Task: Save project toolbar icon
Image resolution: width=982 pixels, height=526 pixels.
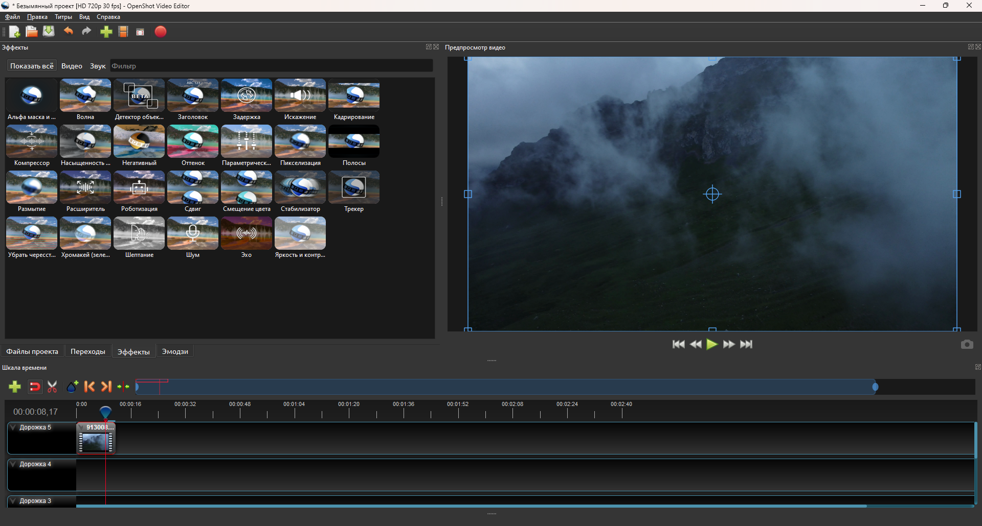Action: 49,32
